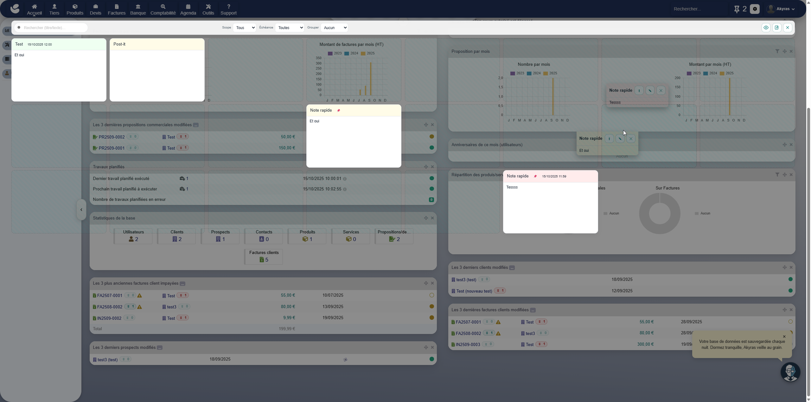The height and width of the screenshot is (402, 811).
Task: Open invoice FA2507-0001 in unpaid list
Action: (x=110, y=296)
